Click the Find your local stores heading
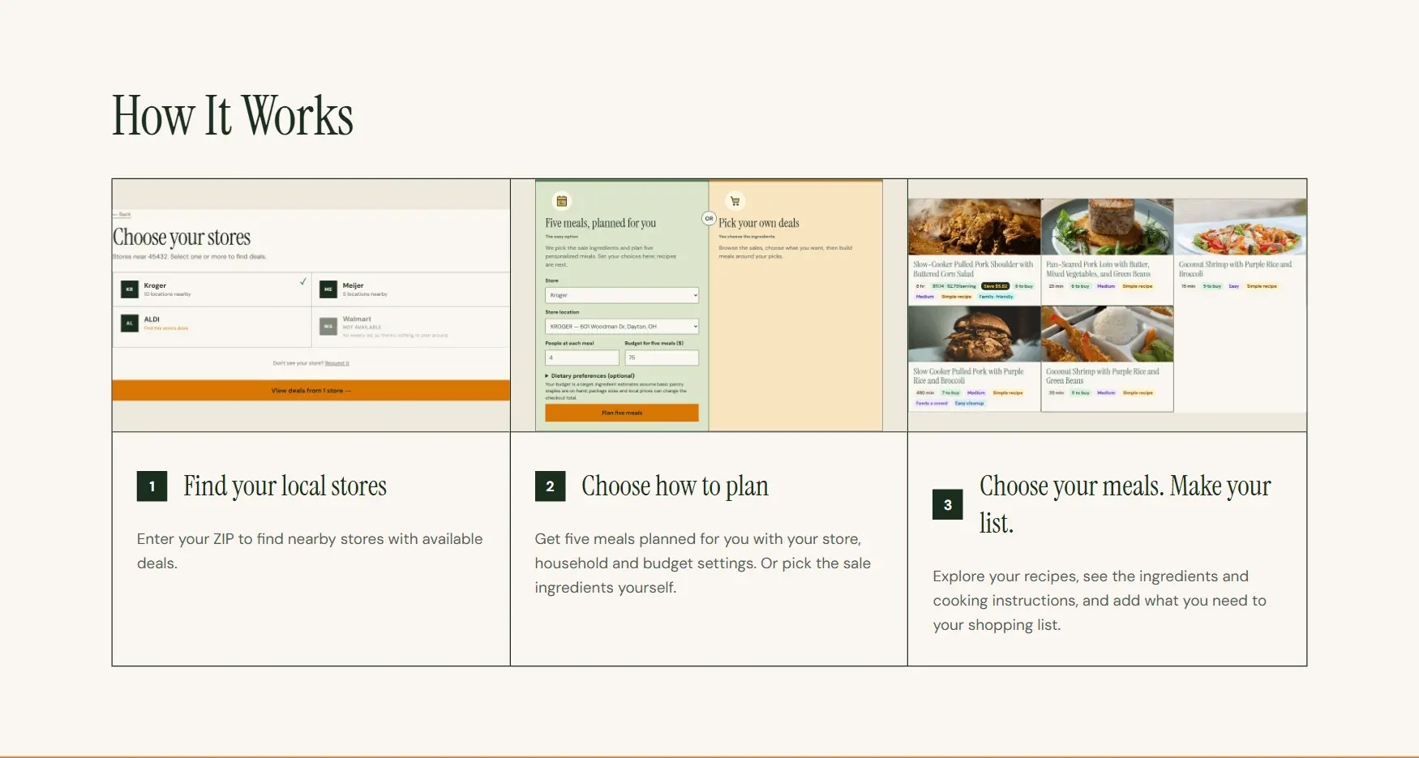 (285, 486)
